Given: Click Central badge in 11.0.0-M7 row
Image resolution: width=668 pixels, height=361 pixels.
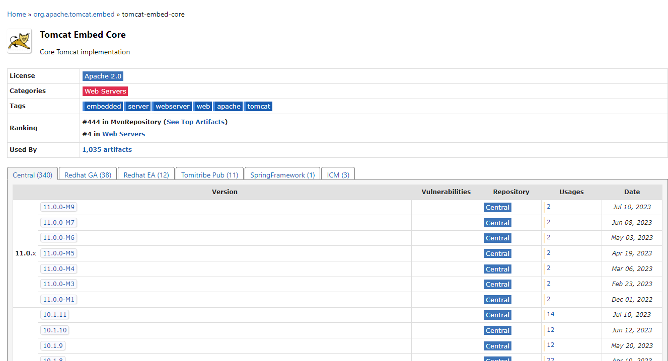Looking at the screenshot, I should [x=497, y=223].
